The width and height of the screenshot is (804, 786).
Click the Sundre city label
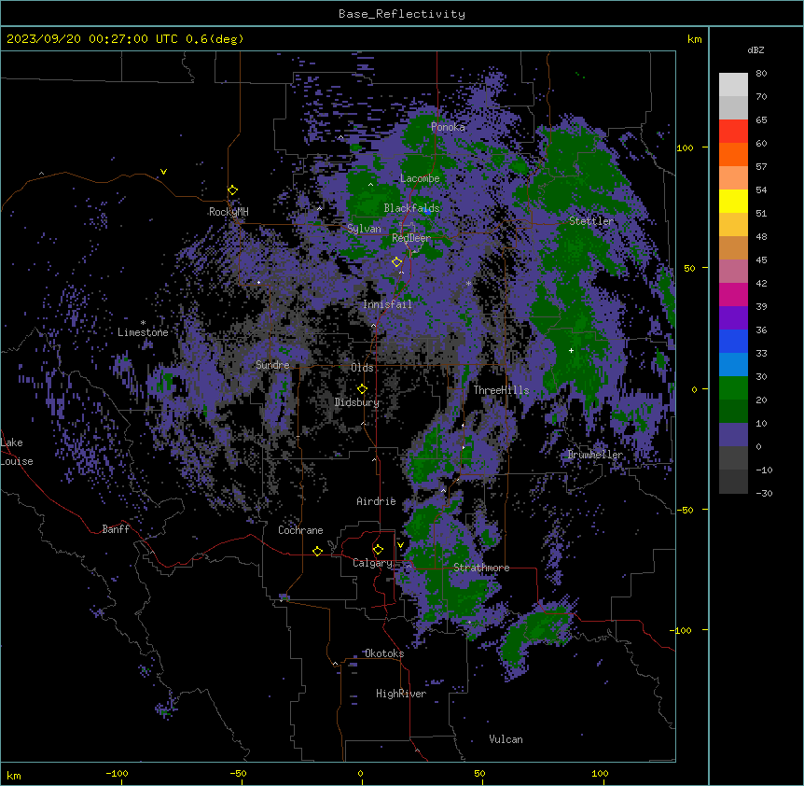coord(272,365)
